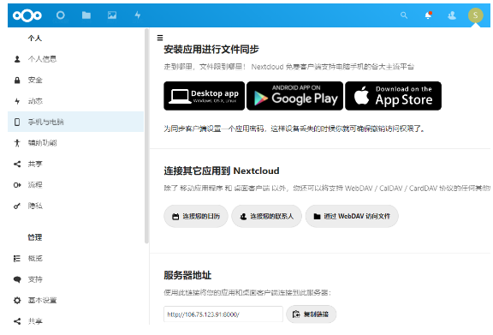Screen dimensions: 493x335
Task: Open the Photos gallery icon
Action: [x=112, y=15]
